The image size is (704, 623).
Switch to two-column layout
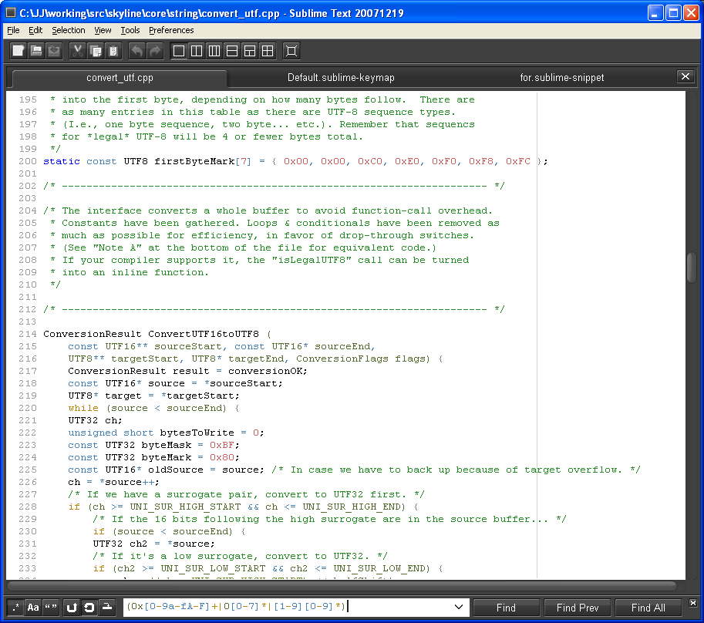tap(197, 50)
